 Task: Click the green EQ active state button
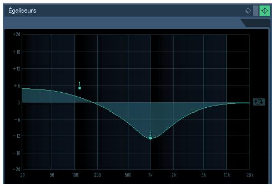pyautogui.click(x=265, y=11)
